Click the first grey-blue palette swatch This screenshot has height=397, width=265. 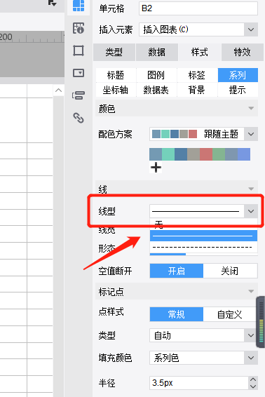156,154
